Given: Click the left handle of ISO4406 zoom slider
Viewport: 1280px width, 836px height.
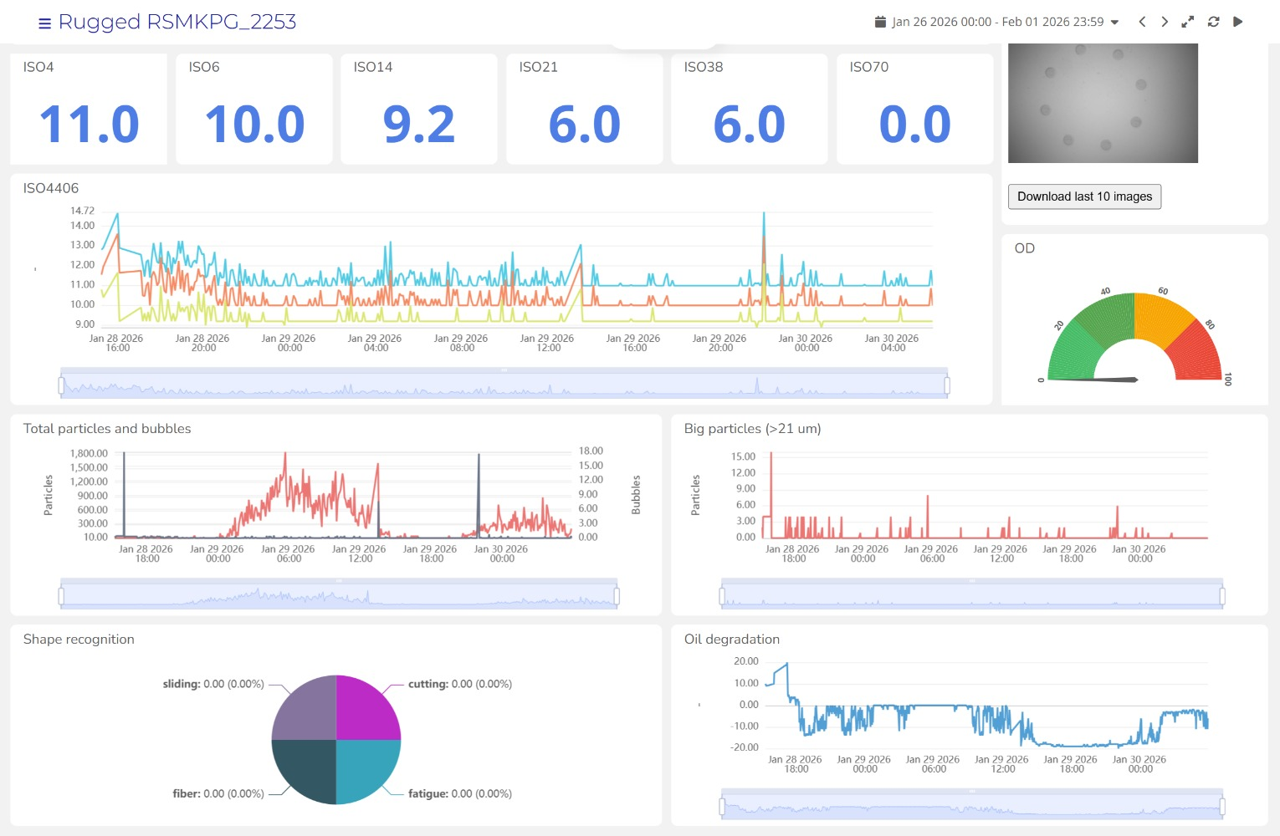Looking at the screenshot, I should click(x=61, y=385).
